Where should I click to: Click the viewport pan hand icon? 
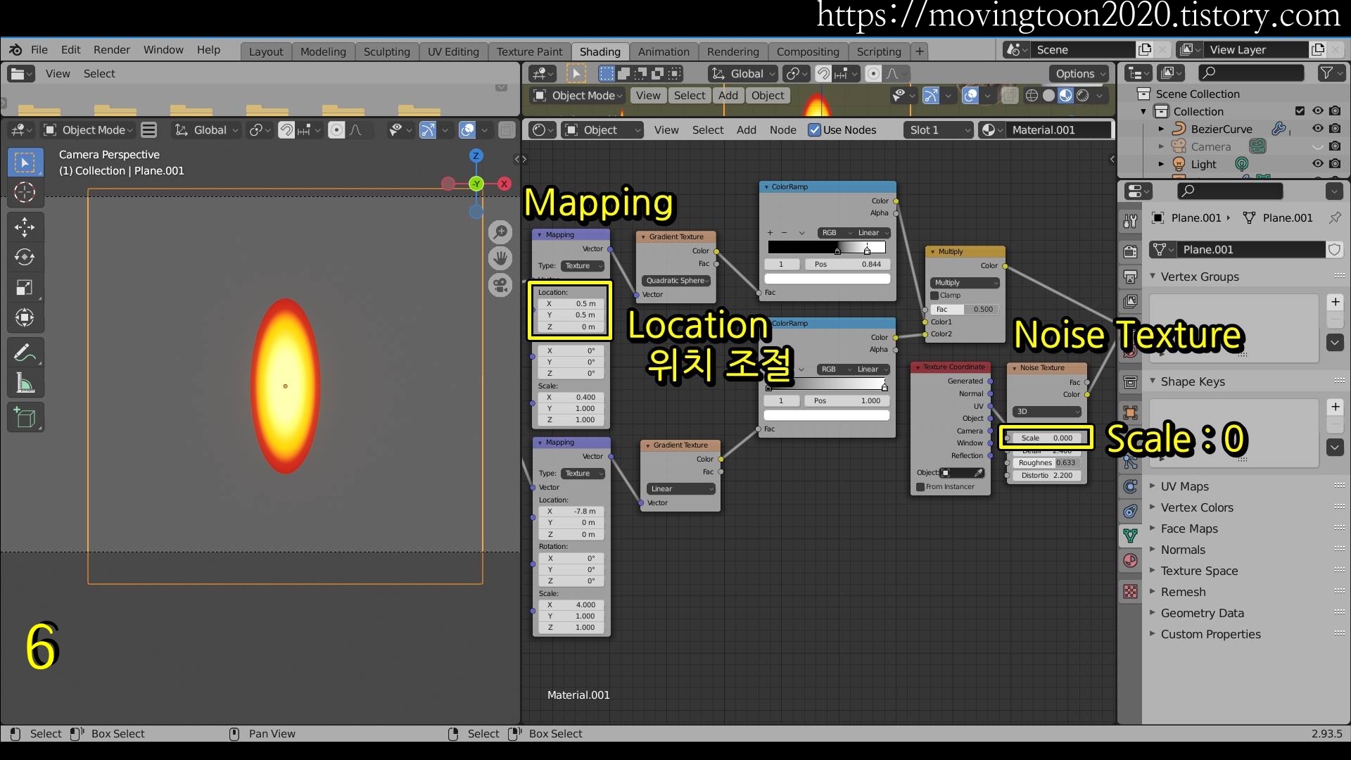pyautogui.click(x=500, y=258)
